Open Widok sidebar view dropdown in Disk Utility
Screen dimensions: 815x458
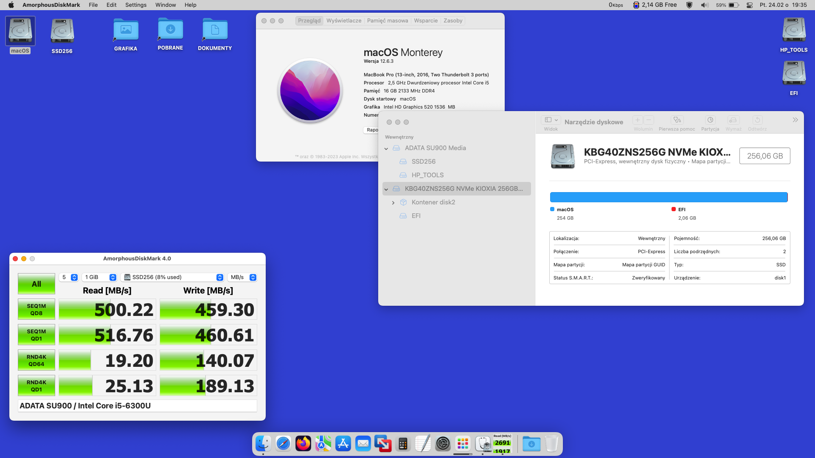[551, 120]
